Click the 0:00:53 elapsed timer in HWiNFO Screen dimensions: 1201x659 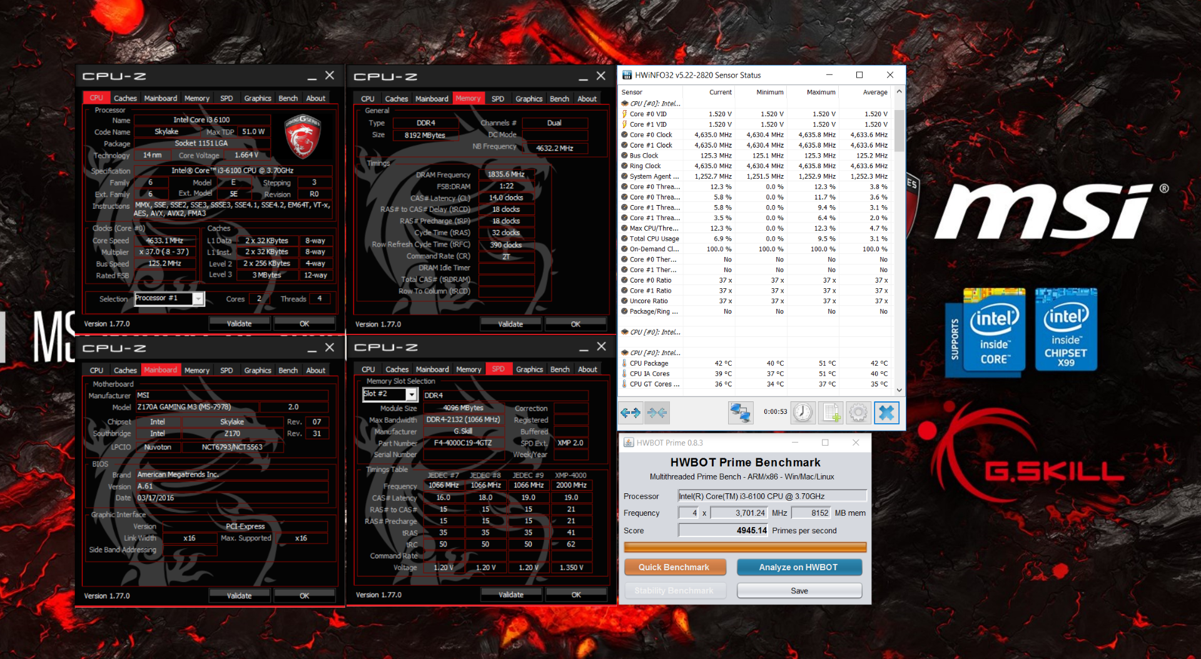[x=775, y=412]
